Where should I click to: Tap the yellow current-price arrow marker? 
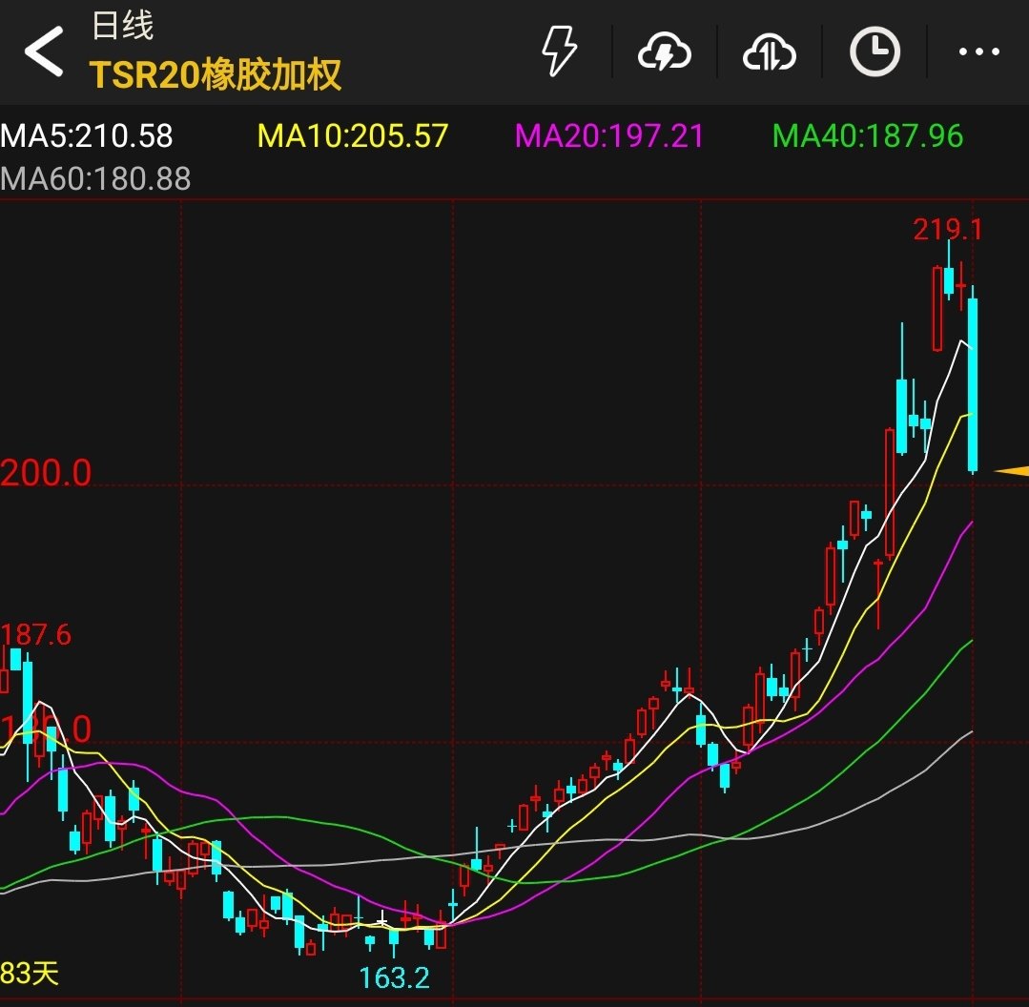[1011, 471]
